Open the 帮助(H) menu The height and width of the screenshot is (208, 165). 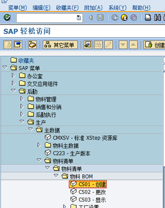pos(141,8)
